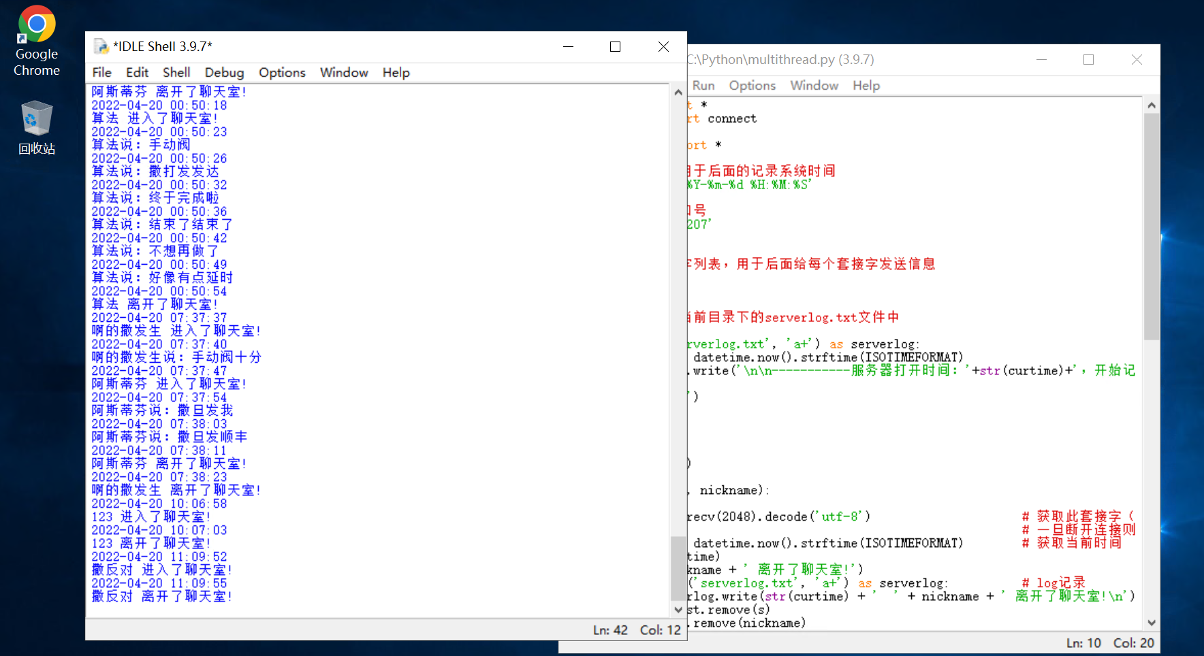The height and width of the screenshot is (656, 1204).
Task: Open the Debug menu
Action: [224, 72]
